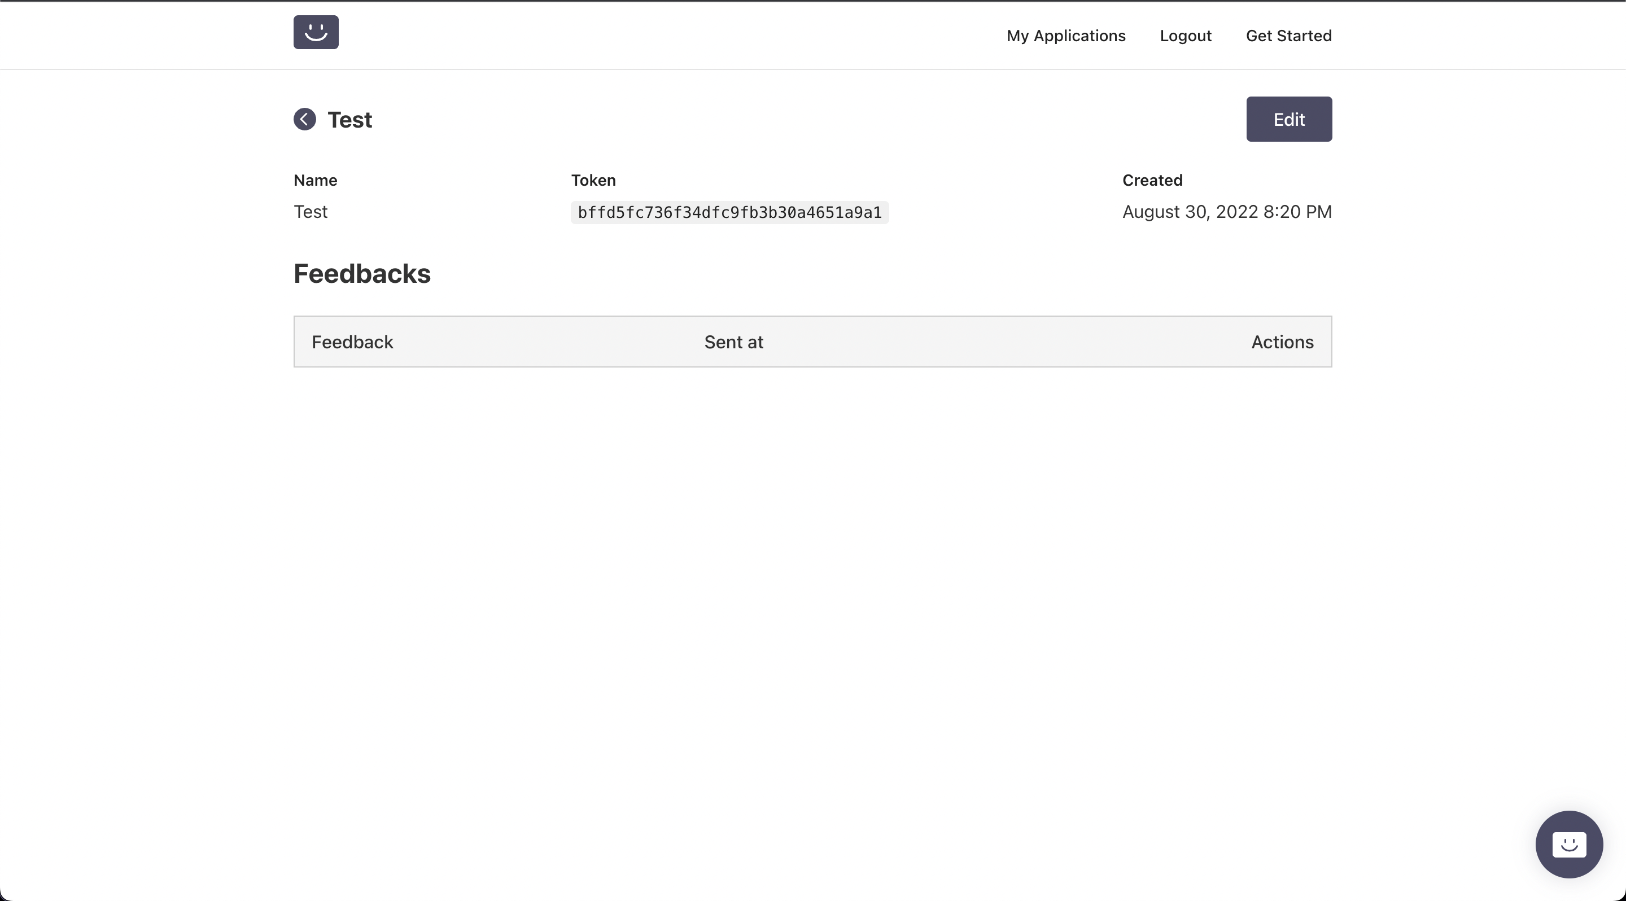Open My Applications page
Viewport: 1626px width, 901px height.
point(1065,36)
